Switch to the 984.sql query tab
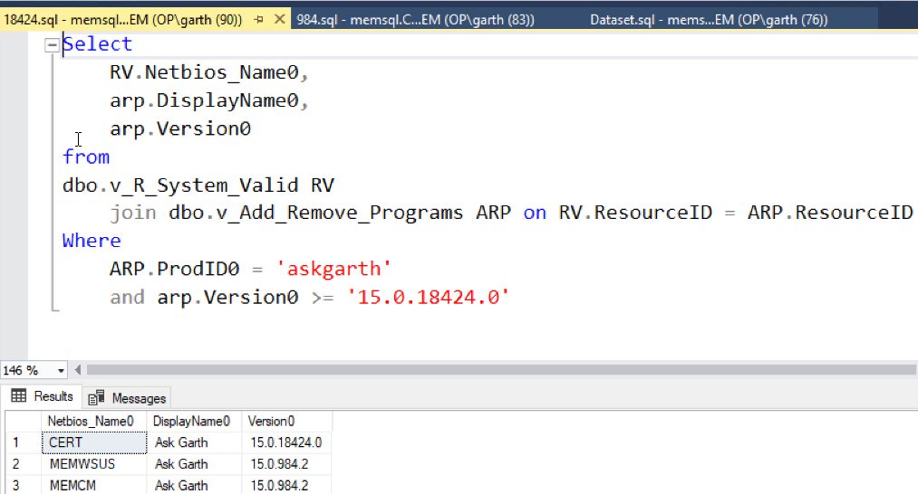The height and width of the screenshot is (494, 918). (x=415, y=20)
